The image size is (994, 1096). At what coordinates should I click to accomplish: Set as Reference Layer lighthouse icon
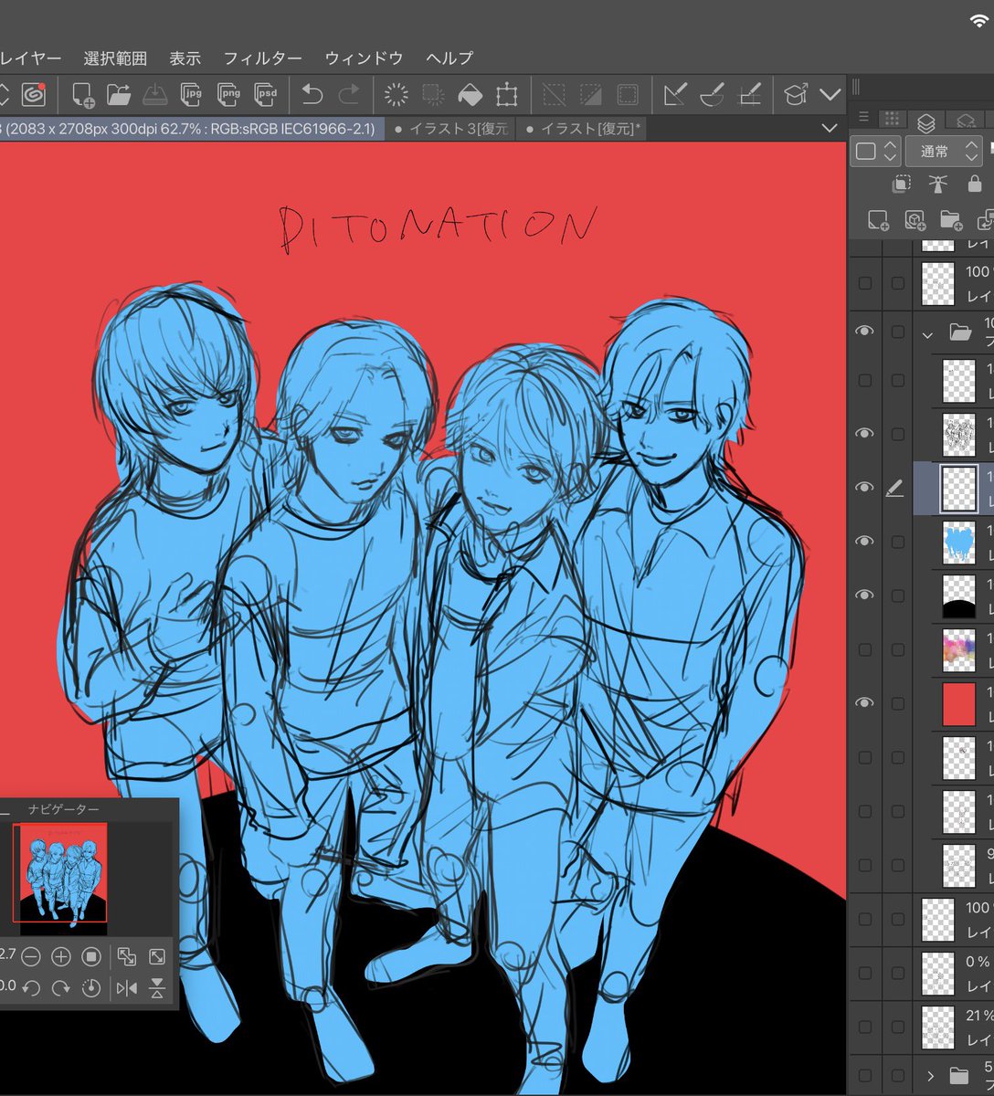(938, 184)
